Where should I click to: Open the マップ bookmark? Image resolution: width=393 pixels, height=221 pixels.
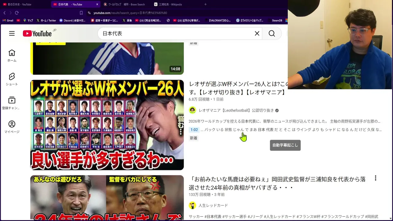point(28,21)
